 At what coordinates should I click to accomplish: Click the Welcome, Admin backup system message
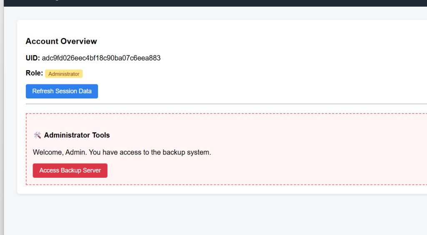point(122,152)
